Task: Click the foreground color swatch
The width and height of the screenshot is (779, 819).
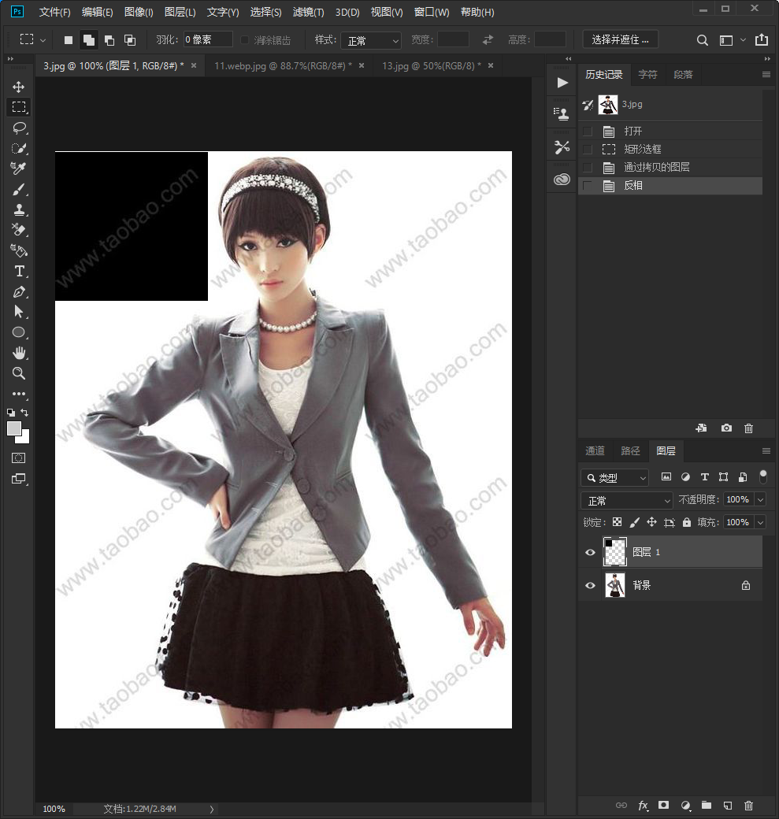Action: (14, 428)
